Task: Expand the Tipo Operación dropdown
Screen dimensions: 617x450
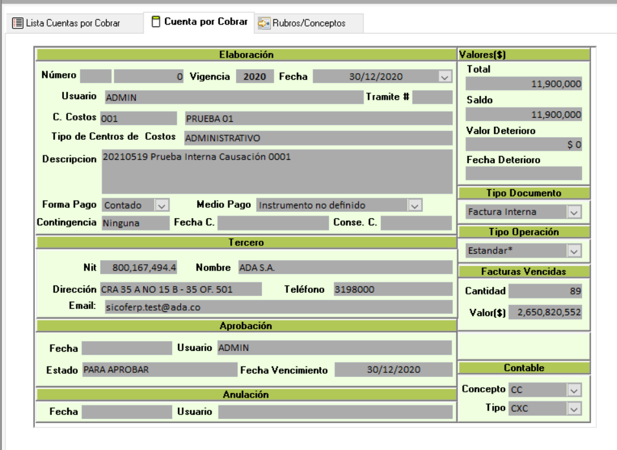Action: tap(574, 251)
